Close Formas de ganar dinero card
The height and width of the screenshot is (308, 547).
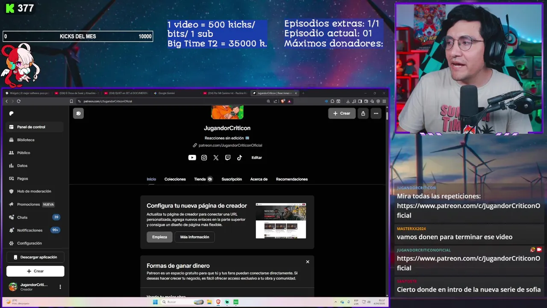307,262
